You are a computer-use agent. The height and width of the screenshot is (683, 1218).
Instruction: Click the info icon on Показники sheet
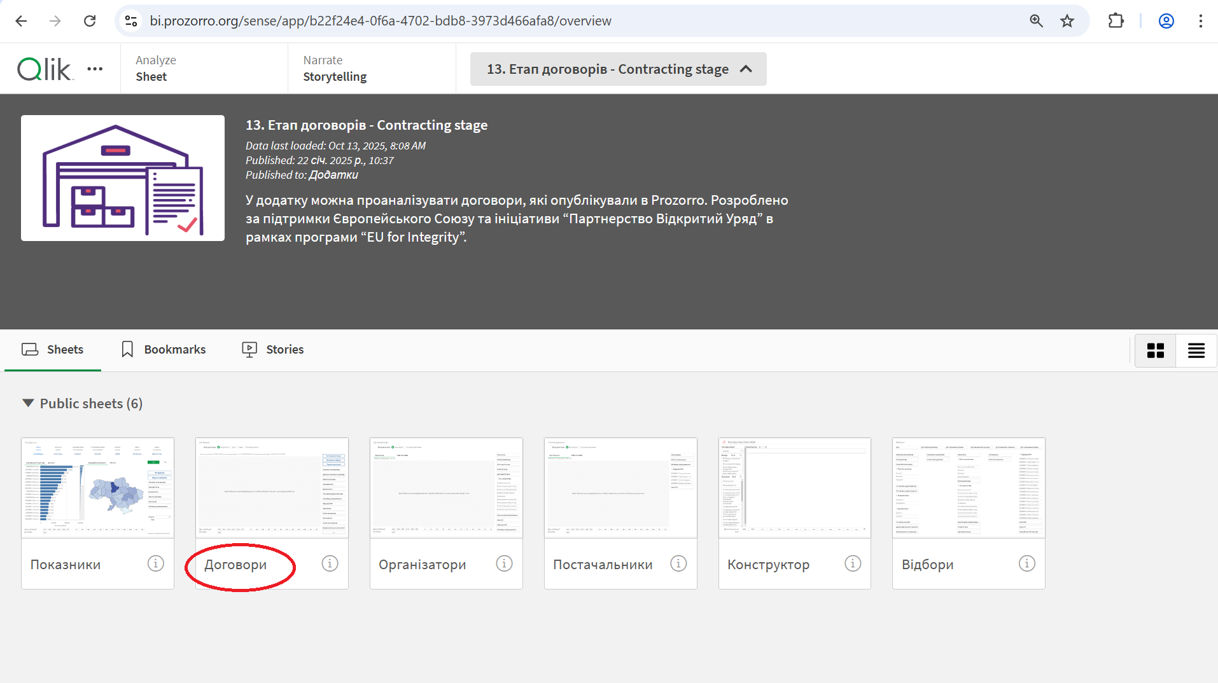pos(155,563)
